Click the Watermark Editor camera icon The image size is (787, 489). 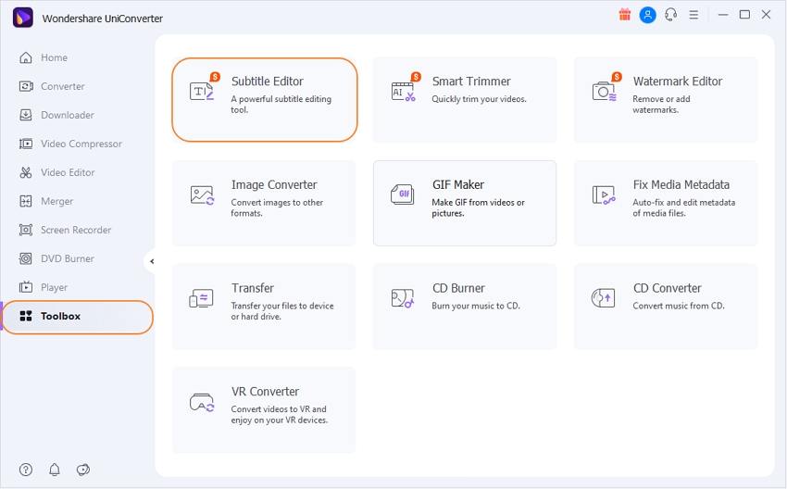pyautogui.click(x=605, y=91)
